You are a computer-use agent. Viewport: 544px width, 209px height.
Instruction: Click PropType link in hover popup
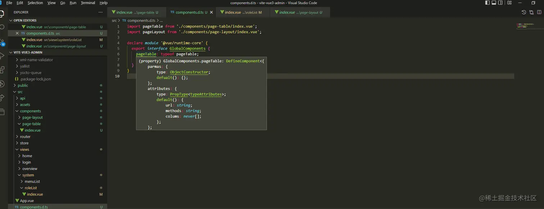coord(179,94)
